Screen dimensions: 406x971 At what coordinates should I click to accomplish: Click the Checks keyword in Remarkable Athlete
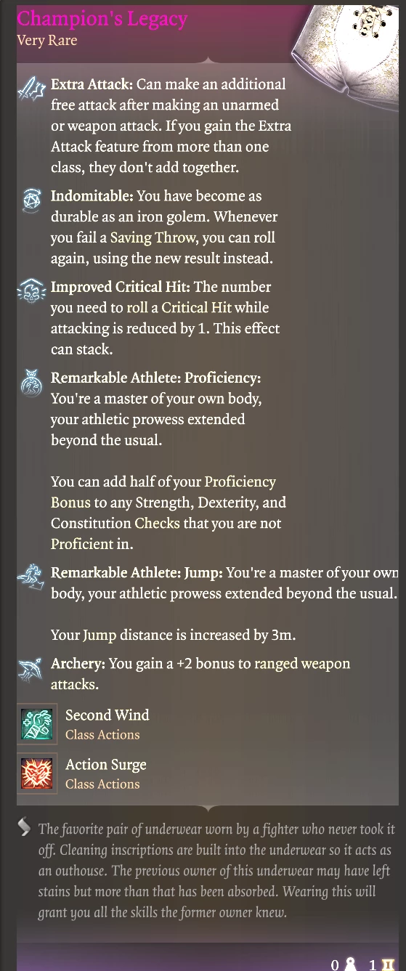click(x=157, y=524)
